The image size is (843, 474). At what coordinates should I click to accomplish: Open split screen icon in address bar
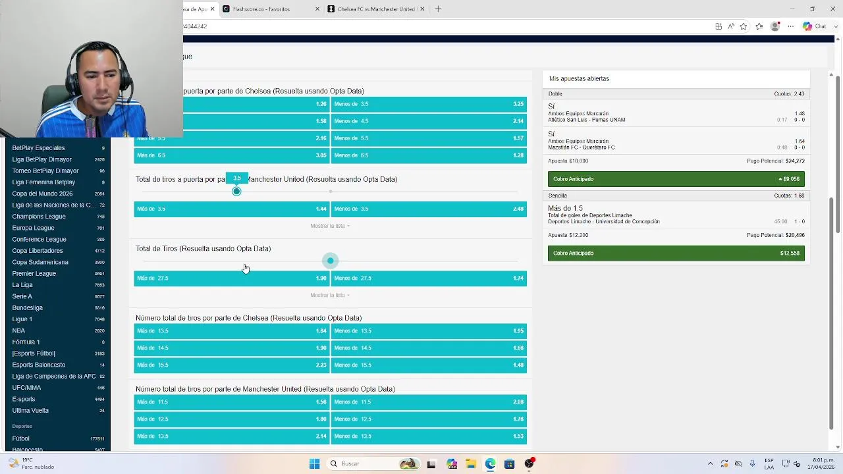point(719,26)
